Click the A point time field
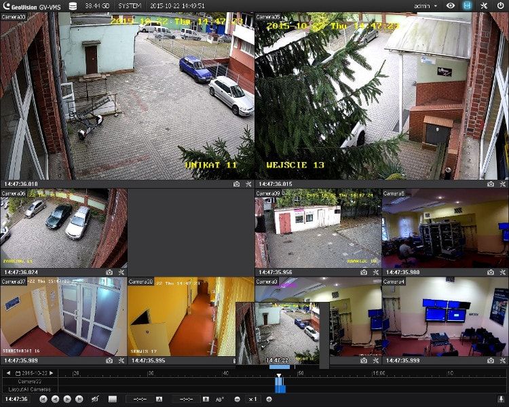 [140, 400]
